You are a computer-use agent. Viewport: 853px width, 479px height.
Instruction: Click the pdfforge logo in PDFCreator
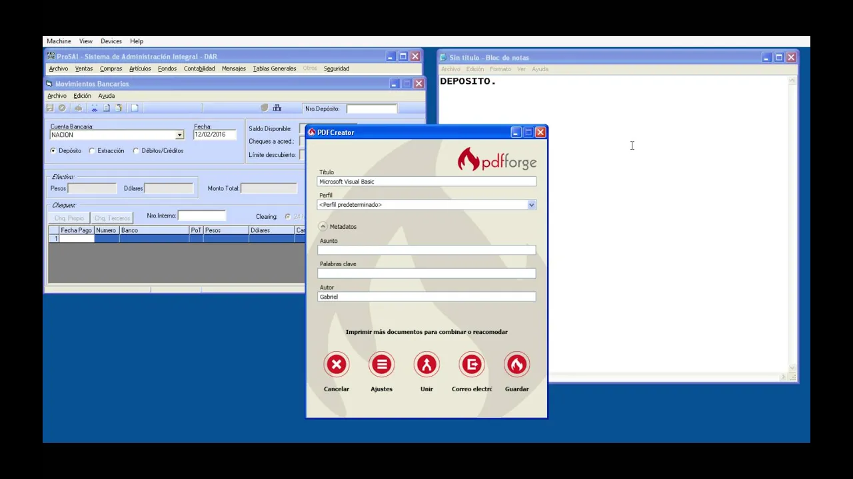497,160
